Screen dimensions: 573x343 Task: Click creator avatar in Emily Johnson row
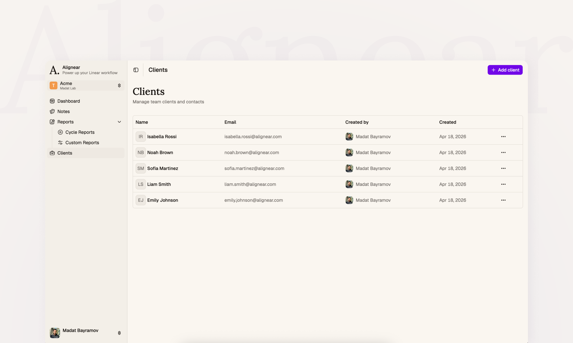pos(349,200)
